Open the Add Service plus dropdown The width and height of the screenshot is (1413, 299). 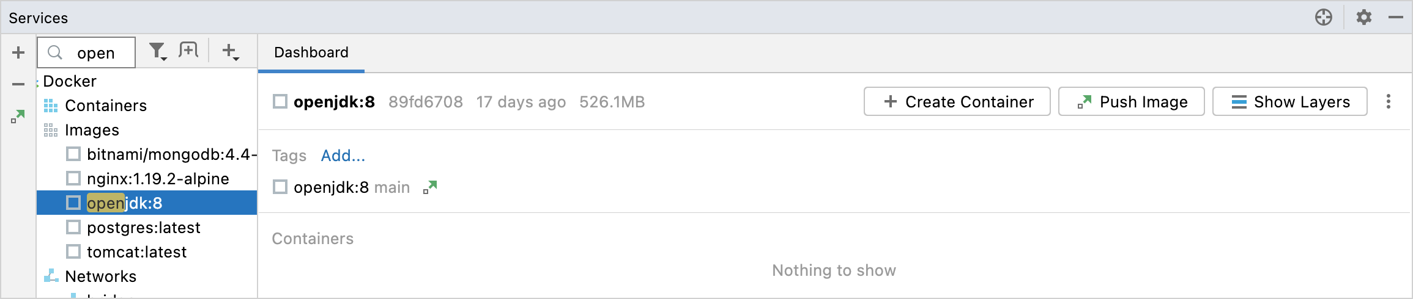coord(231,52)
